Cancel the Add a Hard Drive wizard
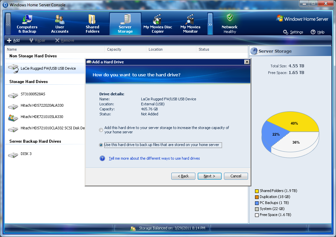The height and width of the screenshot is (237, 336). pyautogui.click(x=236, y=176)
